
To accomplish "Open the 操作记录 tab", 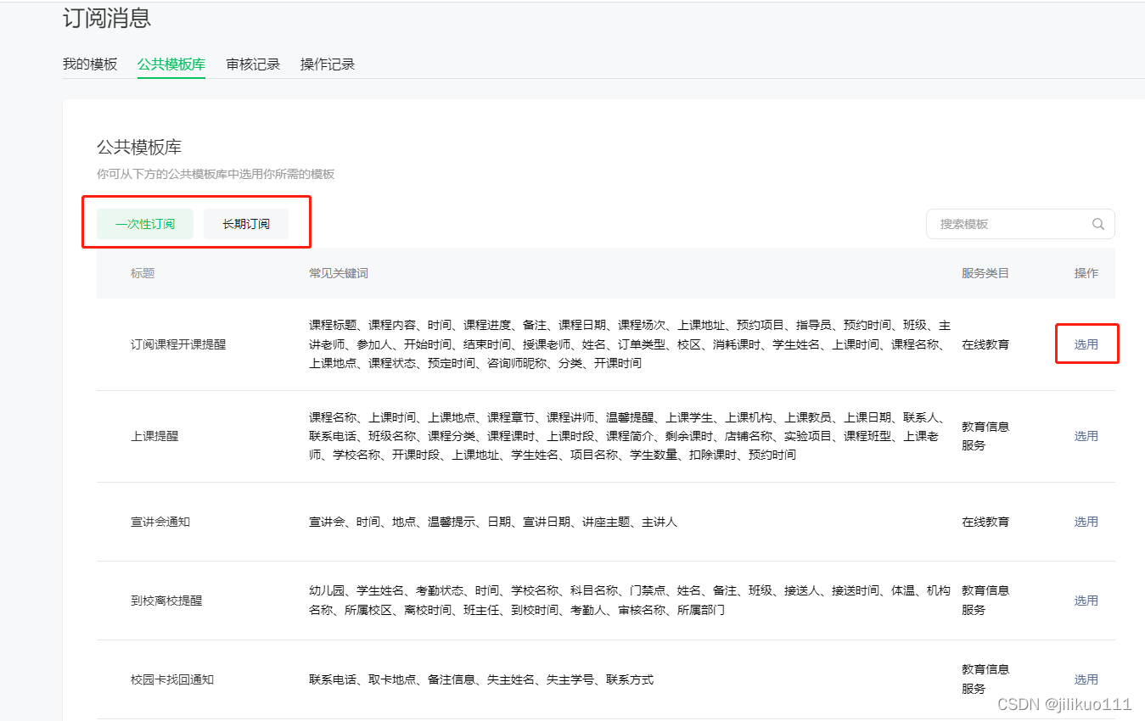I will (x=327, y=64).
